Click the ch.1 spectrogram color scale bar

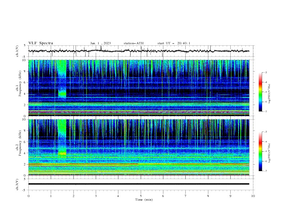261,92
